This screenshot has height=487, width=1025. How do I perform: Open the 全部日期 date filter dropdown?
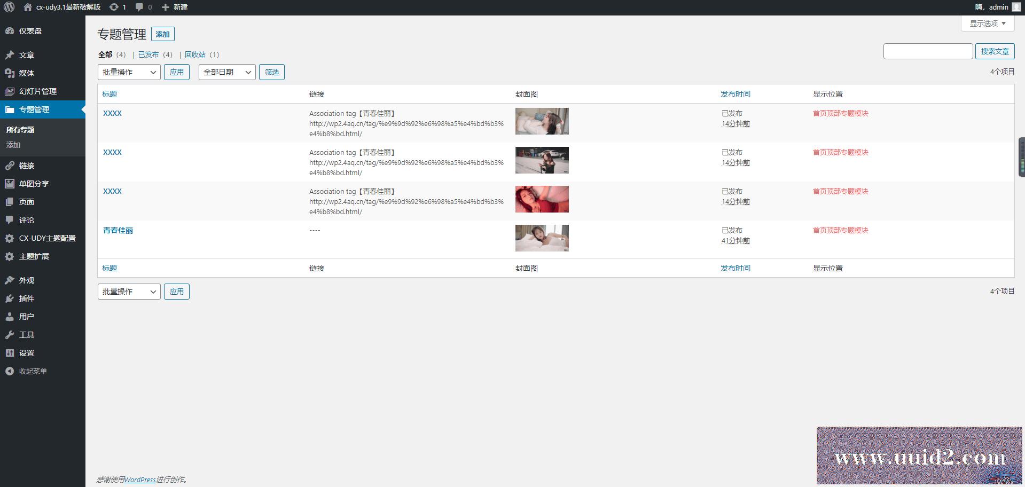[x=227, y=72]
